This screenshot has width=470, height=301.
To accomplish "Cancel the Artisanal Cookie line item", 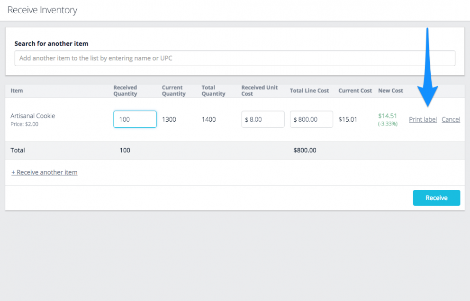I will point(451,119).
